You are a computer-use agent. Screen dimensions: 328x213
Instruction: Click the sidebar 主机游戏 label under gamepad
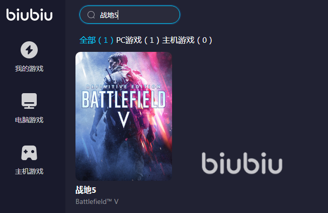(29, 171)
